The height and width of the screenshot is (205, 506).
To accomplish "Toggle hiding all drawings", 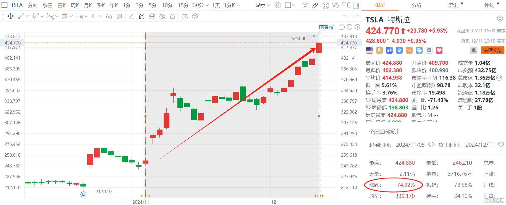I will pyautogui.click(x=162, y=17).
